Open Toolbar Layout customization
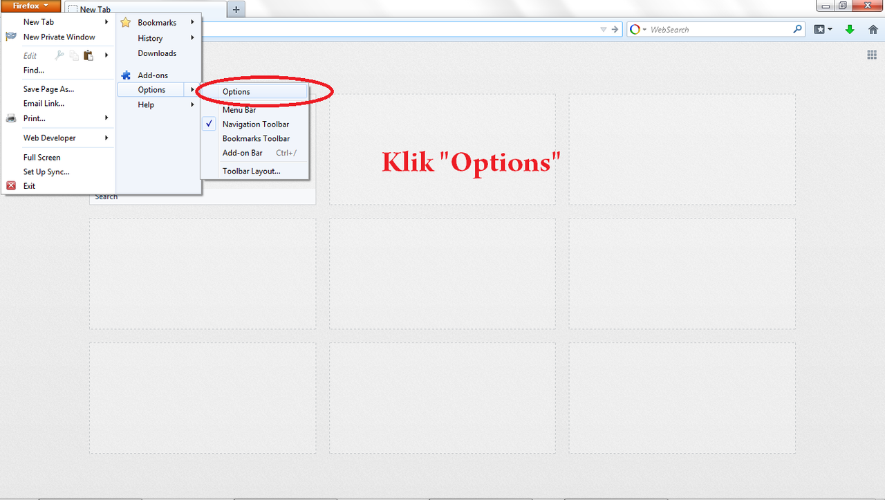This screenshot has width=885, height=500. [251, 171]
